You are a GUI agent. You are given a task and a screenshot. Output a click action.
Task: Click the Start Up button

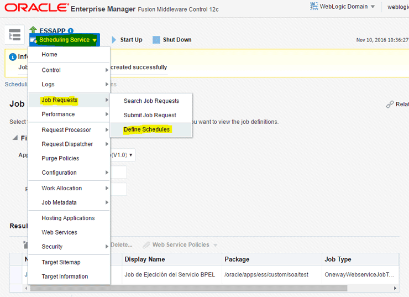coord(127,40)
